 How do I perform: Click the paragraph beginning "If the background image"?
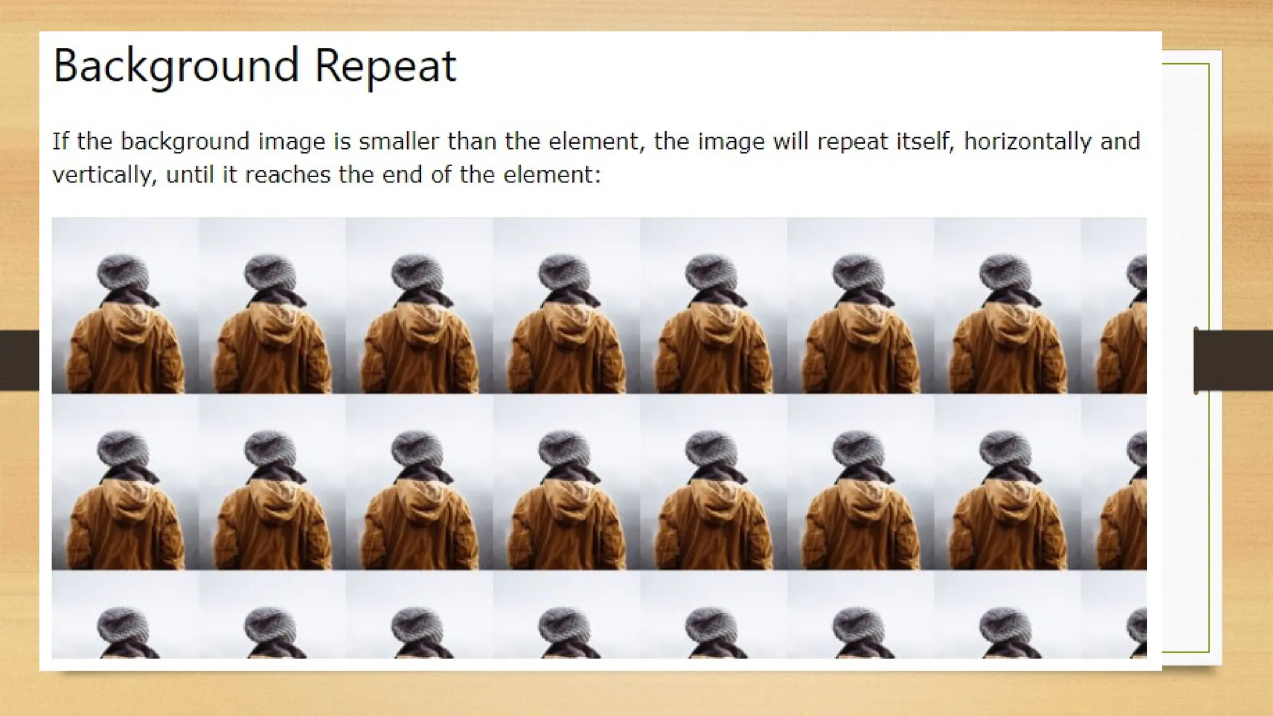coord(596,158)
